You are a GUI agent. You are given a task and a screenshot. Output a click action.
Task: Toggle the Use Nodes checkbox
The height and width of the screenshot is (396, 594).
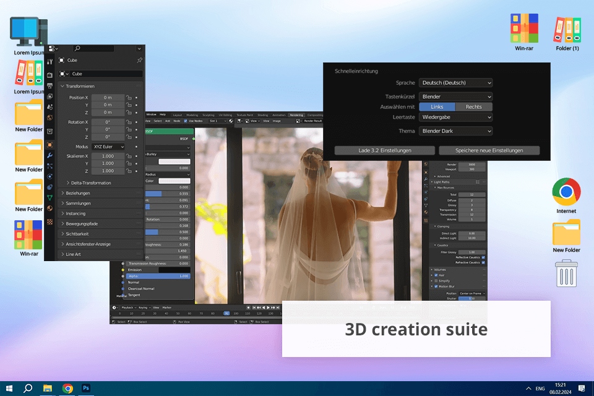[x=186, y=121]
